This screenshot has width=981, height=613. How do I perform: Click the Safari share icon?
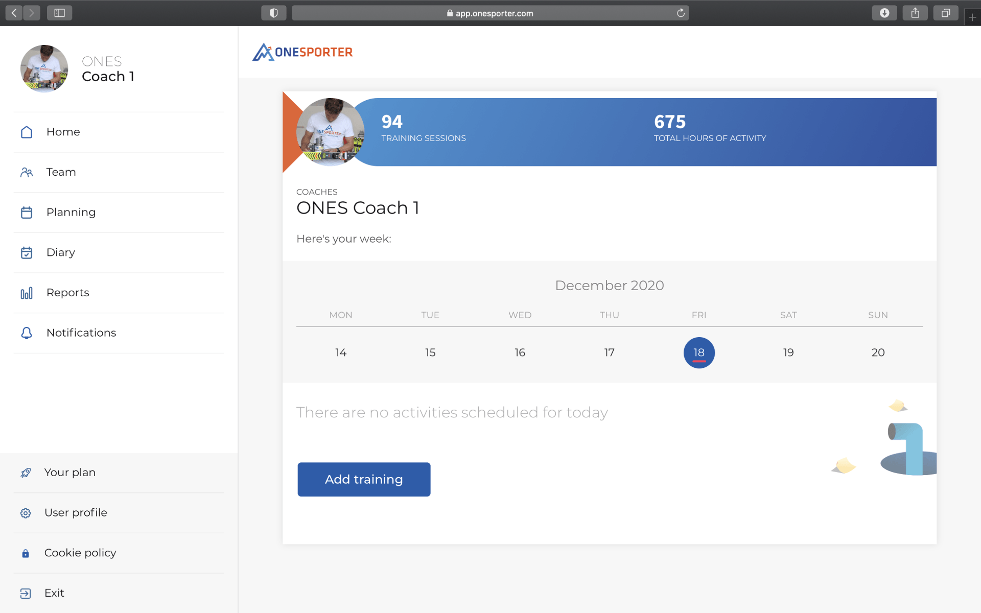(915, 13)
